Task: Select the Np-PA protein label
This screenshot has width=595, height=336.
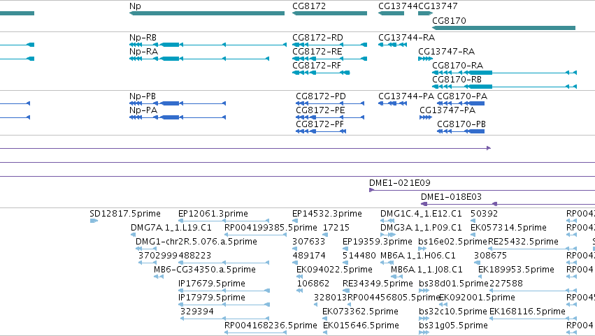Action: (x=143, y=110)
